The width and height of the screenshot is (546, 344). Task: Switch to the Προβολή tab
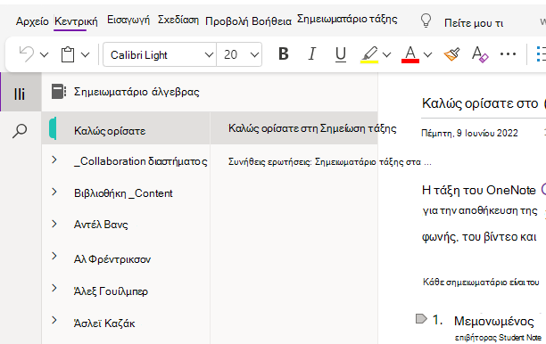227,21
